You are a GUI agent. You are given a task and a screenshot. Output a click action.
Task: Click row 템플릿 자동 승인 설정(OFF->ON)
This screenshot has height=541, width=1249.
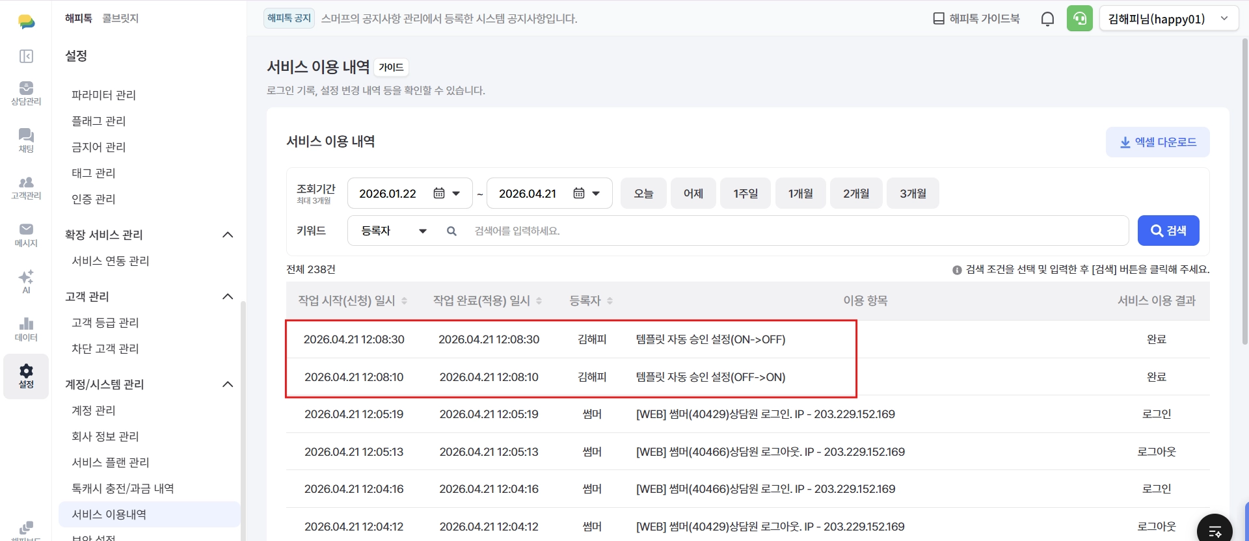747,377
